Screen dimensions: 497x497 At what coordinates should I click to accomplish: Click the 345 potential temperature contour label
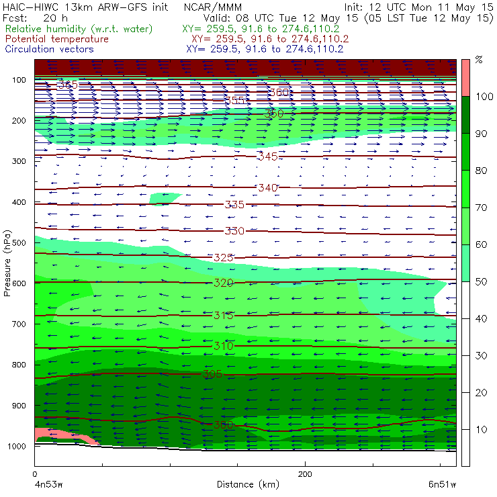pyautogui.click(x=269, y=156)
